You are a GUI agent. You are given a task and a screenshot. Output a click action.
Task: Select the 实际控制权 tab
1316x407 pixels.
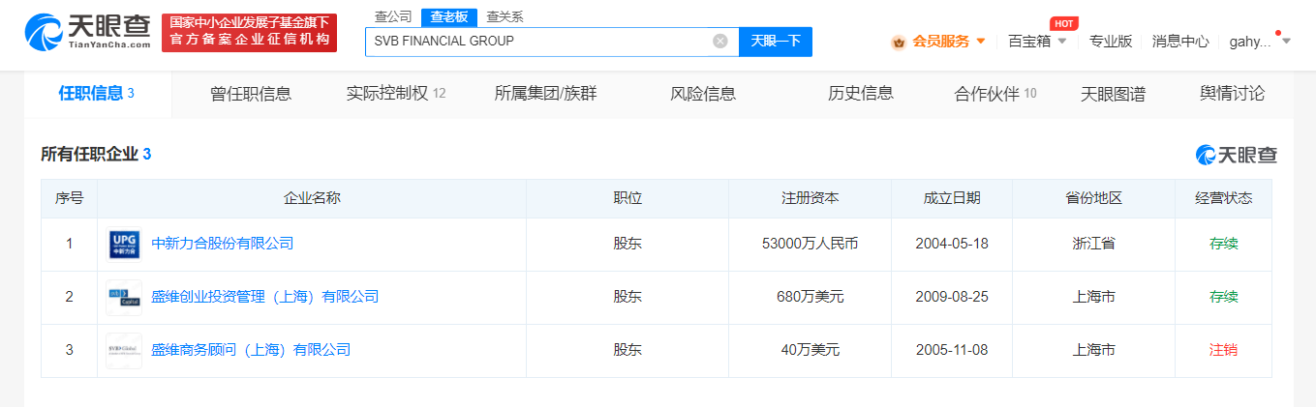[x=396, y=94]
